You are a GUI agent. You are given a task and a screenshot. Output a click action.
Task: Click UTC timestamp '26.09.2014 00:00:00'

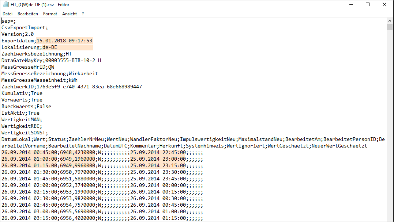(x=158, y=185)
